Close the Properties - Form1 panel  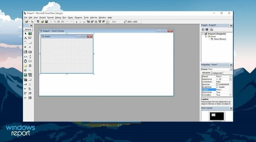tap(231, 65)
